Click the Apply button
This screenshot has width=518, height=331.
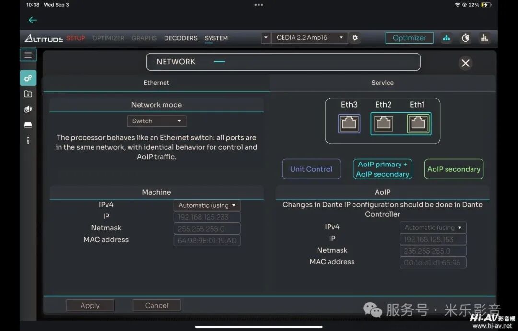tap(90, 306)
